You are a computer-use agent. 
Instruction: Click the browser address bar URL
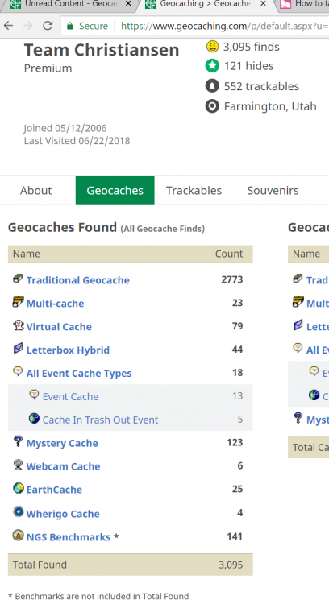click(223, 26)
